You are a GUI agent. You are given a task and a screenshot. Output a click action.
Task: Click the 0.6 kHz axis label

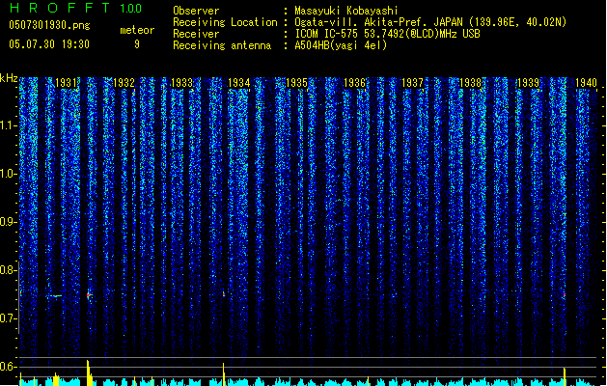point(8,367)
